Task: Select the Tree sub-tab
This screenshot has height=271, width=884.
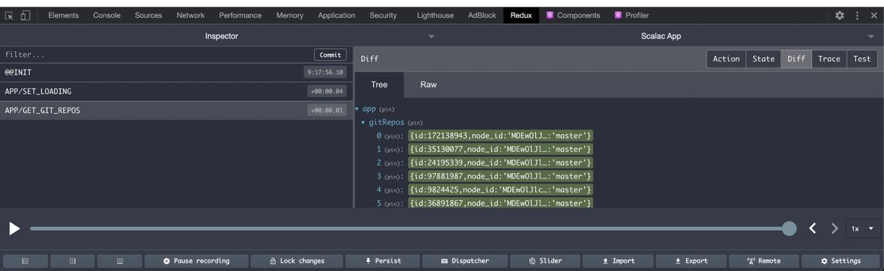Action: coord(379,84)
